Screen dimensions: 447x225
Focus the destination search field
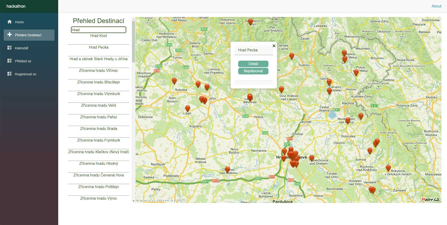click(98, 30)
